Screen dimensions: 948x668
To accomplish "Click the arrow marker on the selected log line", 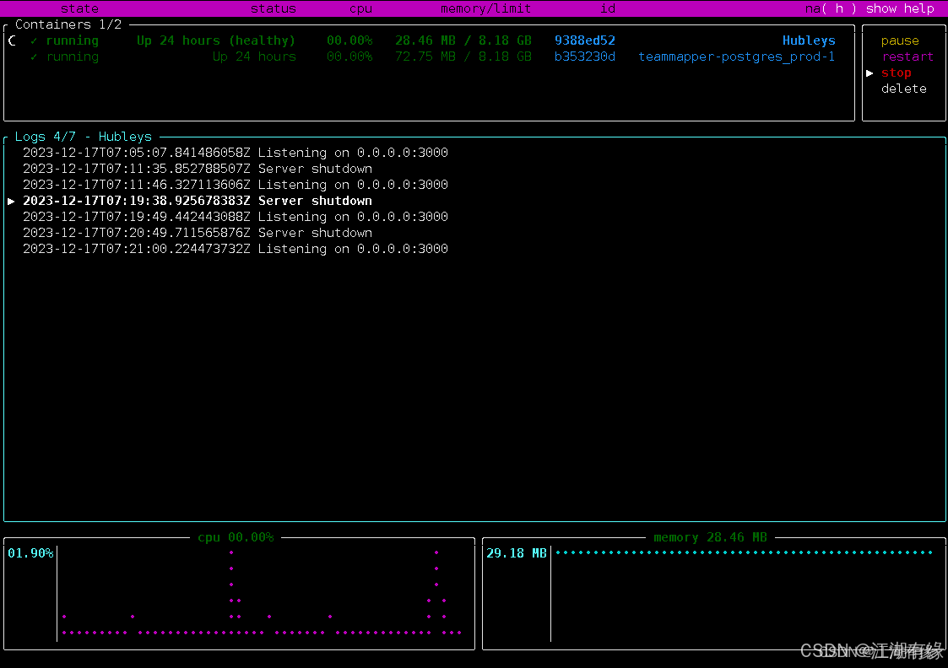I will coord(11,201).
